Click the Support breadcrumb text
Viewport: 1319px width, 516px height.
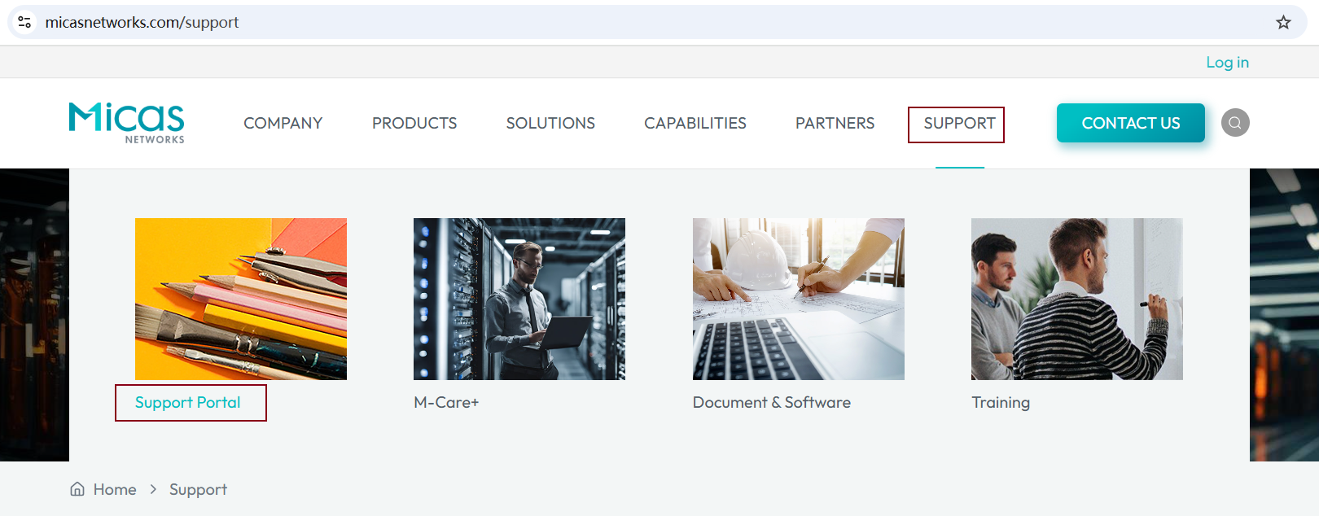pyautogui.click(x=198, y=489)
